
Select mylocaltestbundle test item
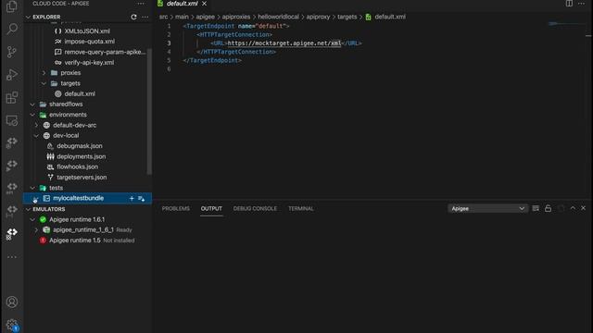pos(78,198)
